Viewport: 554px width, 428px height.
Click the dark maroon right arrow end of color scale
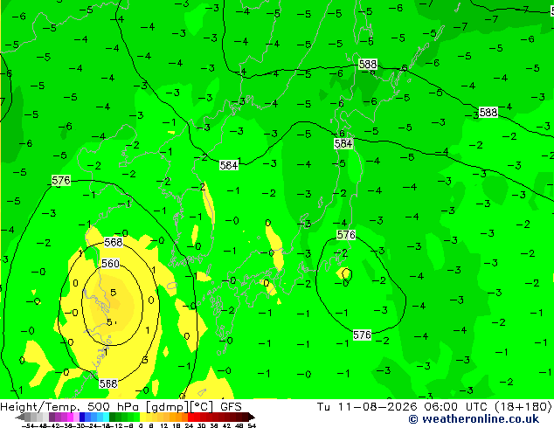click(252, 417)
